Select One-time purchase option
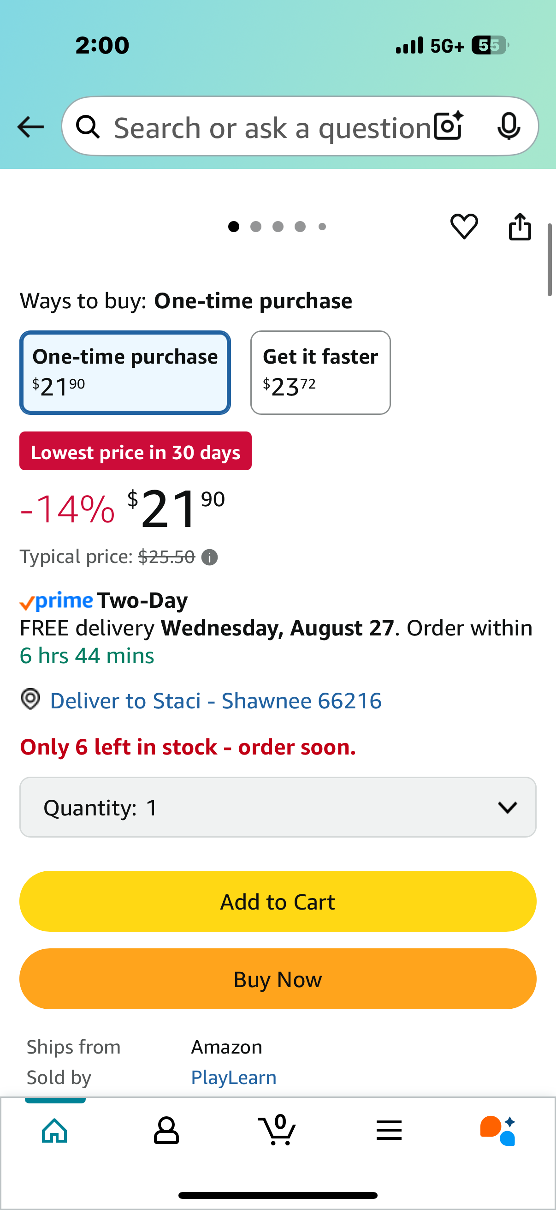556x1210 pixels. 125,372
